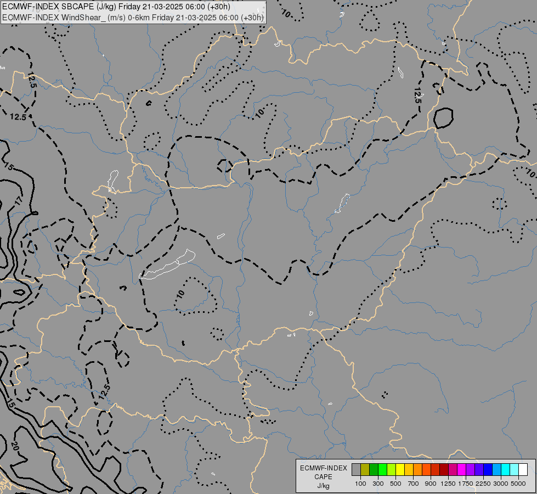Click the CAPE word in the legend
This screenshot has height=494, width=537.
(323, 477)
